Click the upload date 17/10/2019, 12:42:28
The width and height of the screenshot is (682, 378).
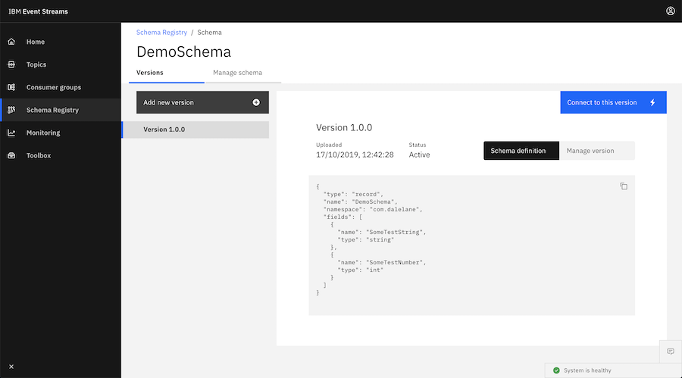(355, 155)
